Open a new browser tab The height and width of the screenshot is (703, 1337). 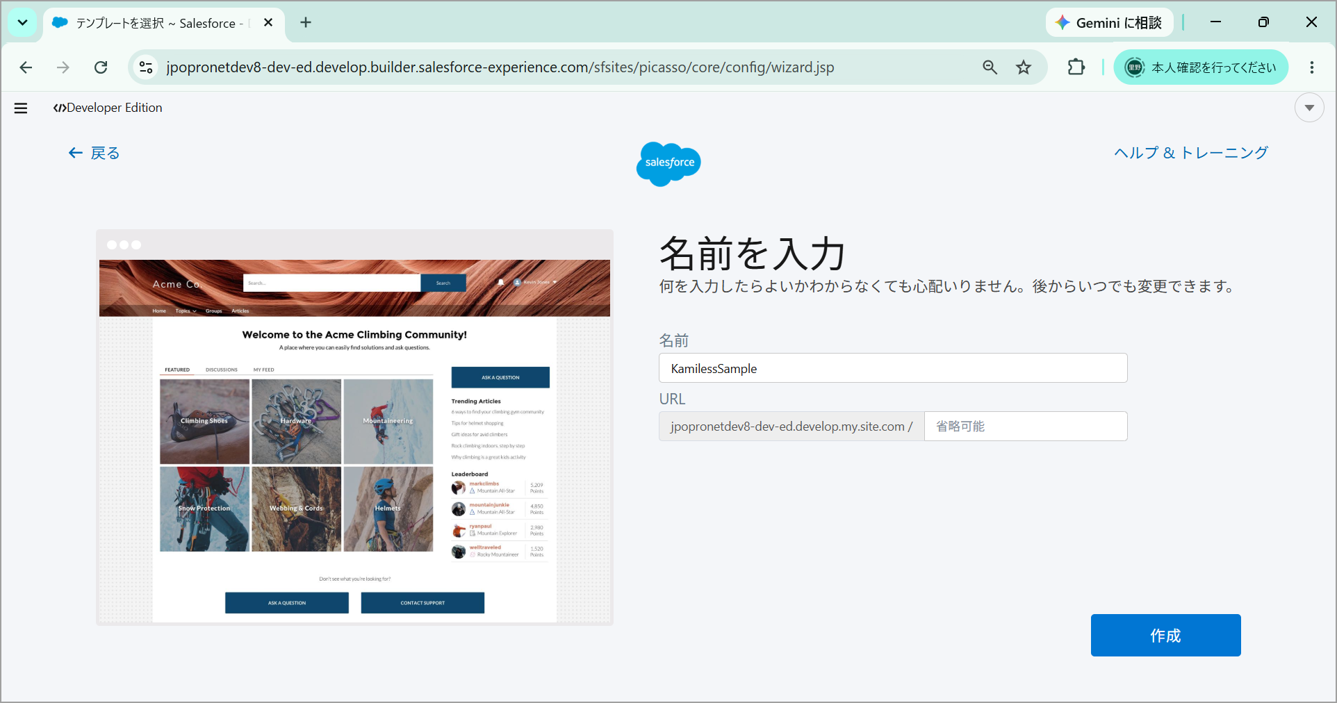point(306,23)
